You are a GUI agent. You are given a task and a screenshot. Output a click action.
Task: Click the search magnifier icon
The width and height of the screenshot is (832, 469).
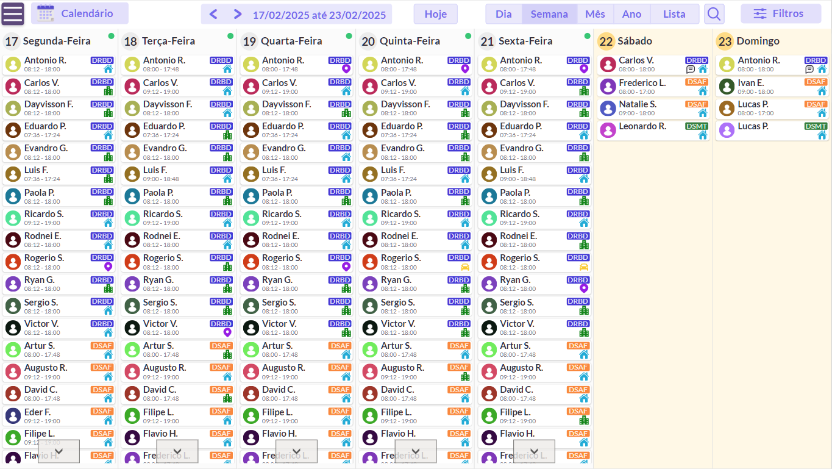714,13
